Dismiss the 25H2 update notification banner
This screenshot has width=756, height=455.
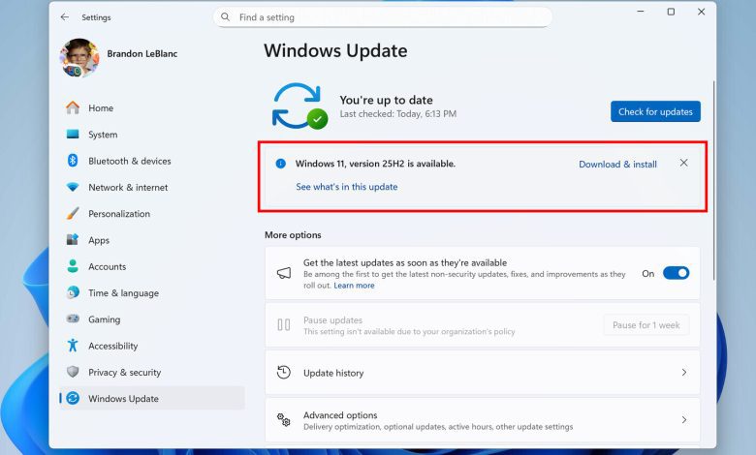(x=683, y=164)
